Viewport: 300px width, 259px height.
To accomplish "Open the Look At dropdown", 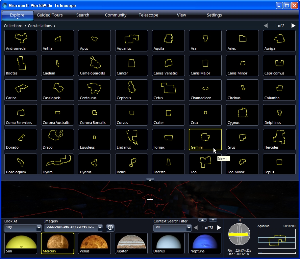I will pyautogui.click(x=23, y=228).
